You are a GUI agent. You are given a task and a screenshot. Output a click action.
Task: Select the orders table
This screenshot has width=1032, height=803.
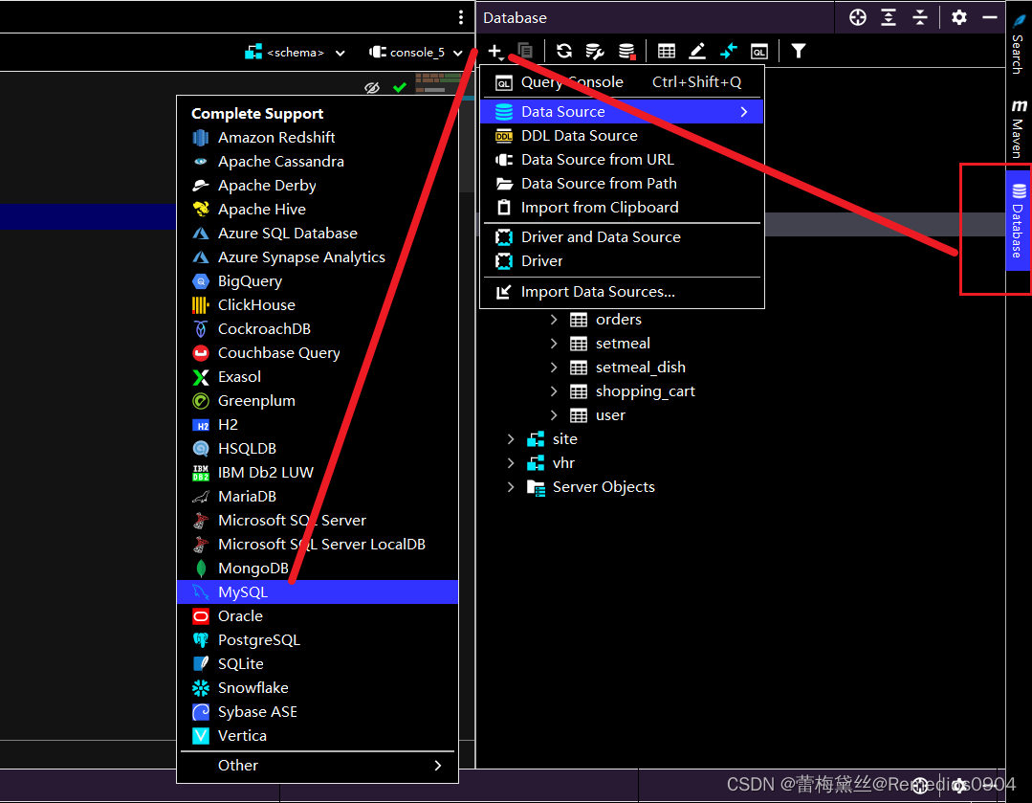(618, 320)
